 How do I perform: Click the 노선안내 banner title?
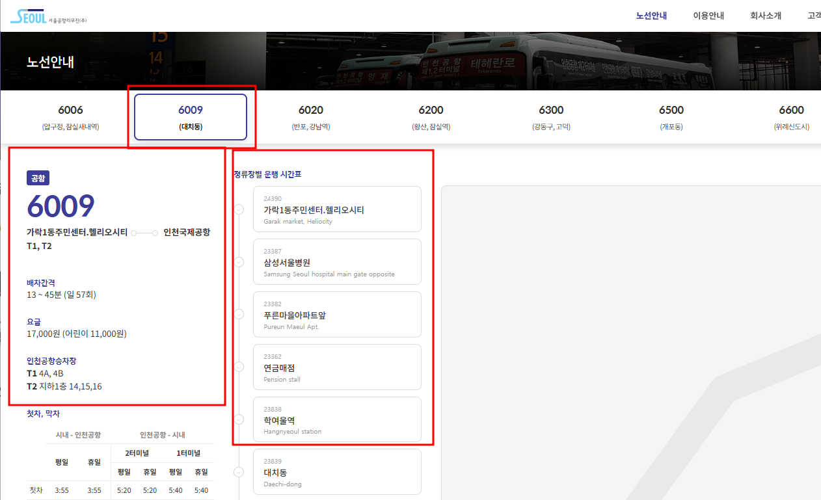51,62
